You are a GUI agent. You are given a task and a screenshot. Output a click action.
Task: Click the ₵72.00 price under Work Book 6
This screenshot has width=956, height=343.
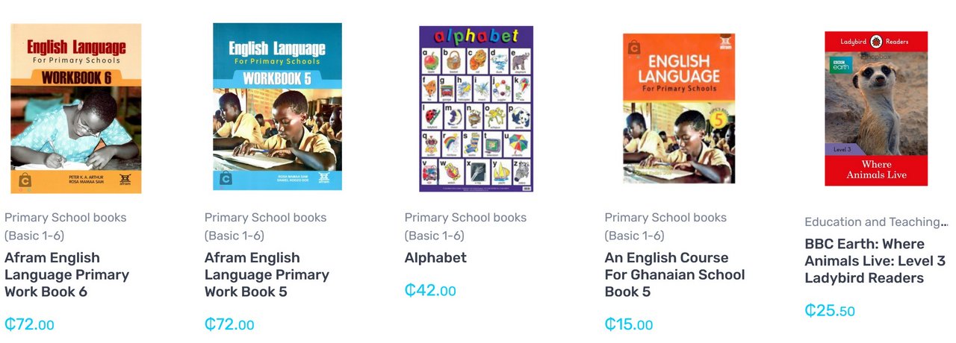click(30, 324)
